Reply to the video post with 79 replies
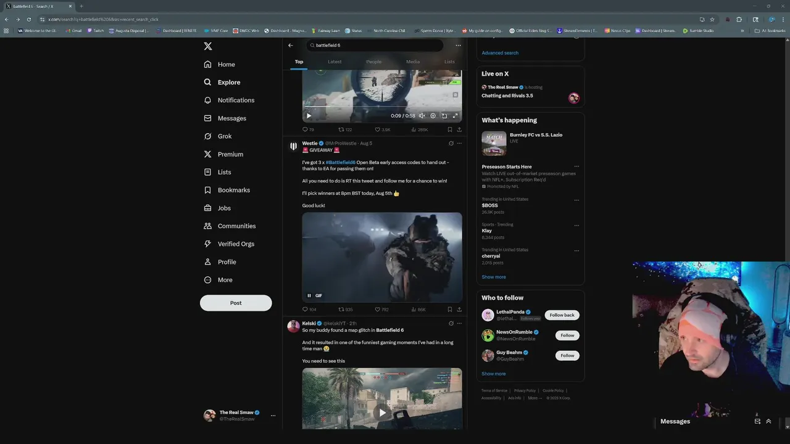Image resolution: width=790 pixels, height=444 pixels. (x=308, y=129)
